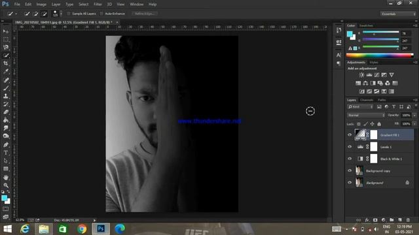
Task: Open the Opacity slider dropdown arrow
Action: click(414, 115)
